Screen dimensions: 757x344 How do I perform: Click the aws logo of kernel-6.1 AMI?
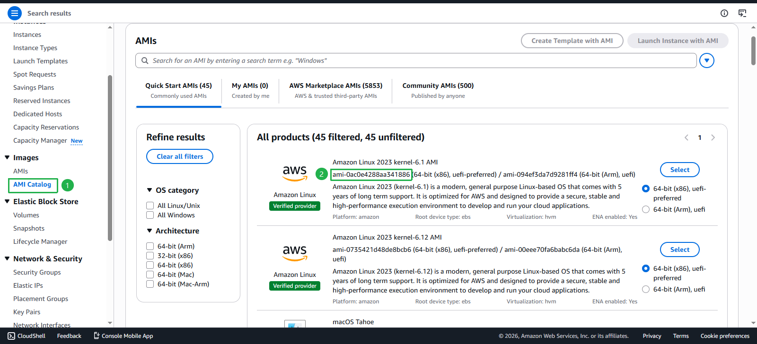295,173
